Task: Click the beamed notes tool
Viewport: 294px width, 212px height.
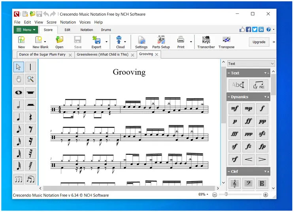Action: (30, 179)
